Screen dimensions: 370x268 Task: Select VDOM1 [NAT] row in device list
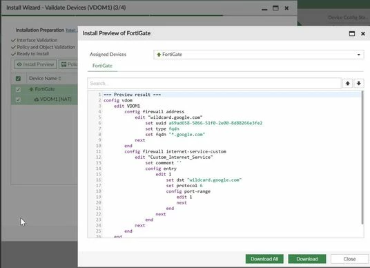coord(44,99)
